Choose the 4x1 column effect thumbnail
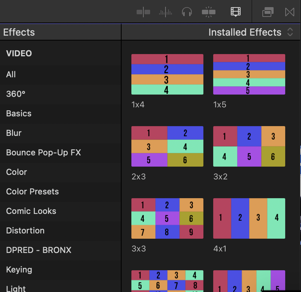The height and width of the screenshot is (292, 301). [249, 218]
